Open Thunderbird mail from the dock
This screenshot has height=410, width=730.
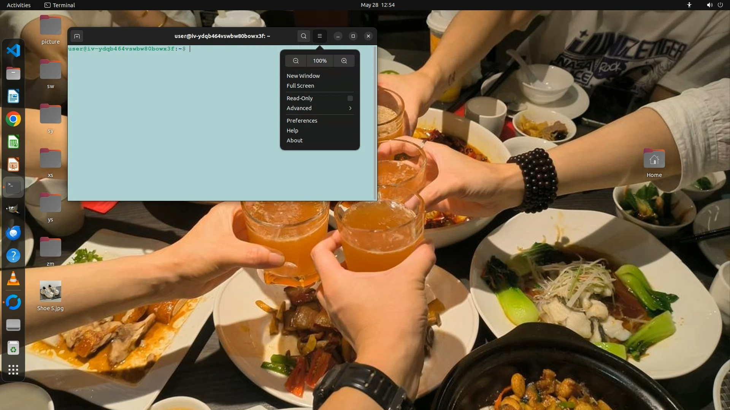(13, 233)
